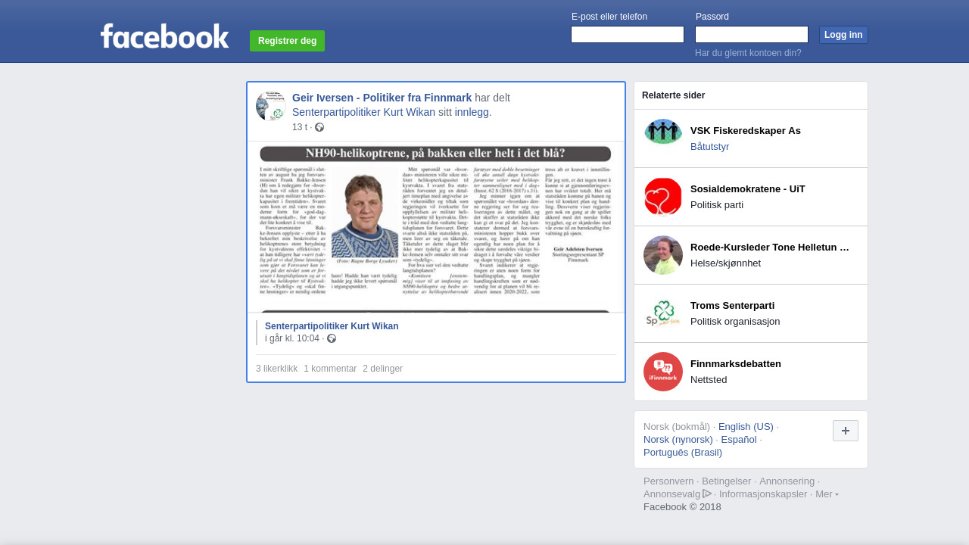Image resolution: width=969 pixels, height=545 pixels.
Task: Open Troms Senterparti title
Action: [x=733, y=306]
